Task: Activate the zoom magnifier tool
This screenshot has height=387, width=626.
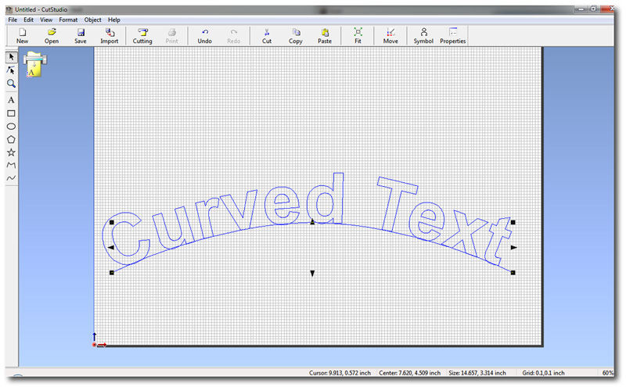Action: [12, 84]
